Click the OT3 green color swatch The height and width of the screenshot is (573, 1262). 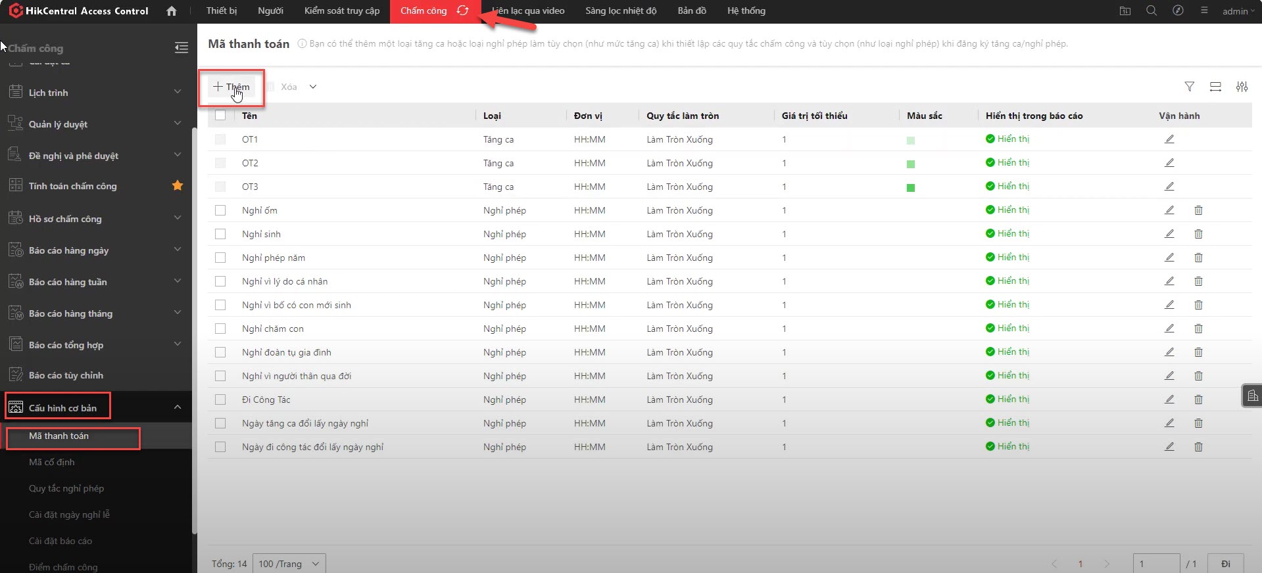911,188
